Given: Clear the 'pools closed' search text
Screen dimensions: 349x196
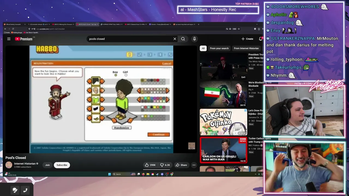Looking at the screenshot, I should 175,39.
